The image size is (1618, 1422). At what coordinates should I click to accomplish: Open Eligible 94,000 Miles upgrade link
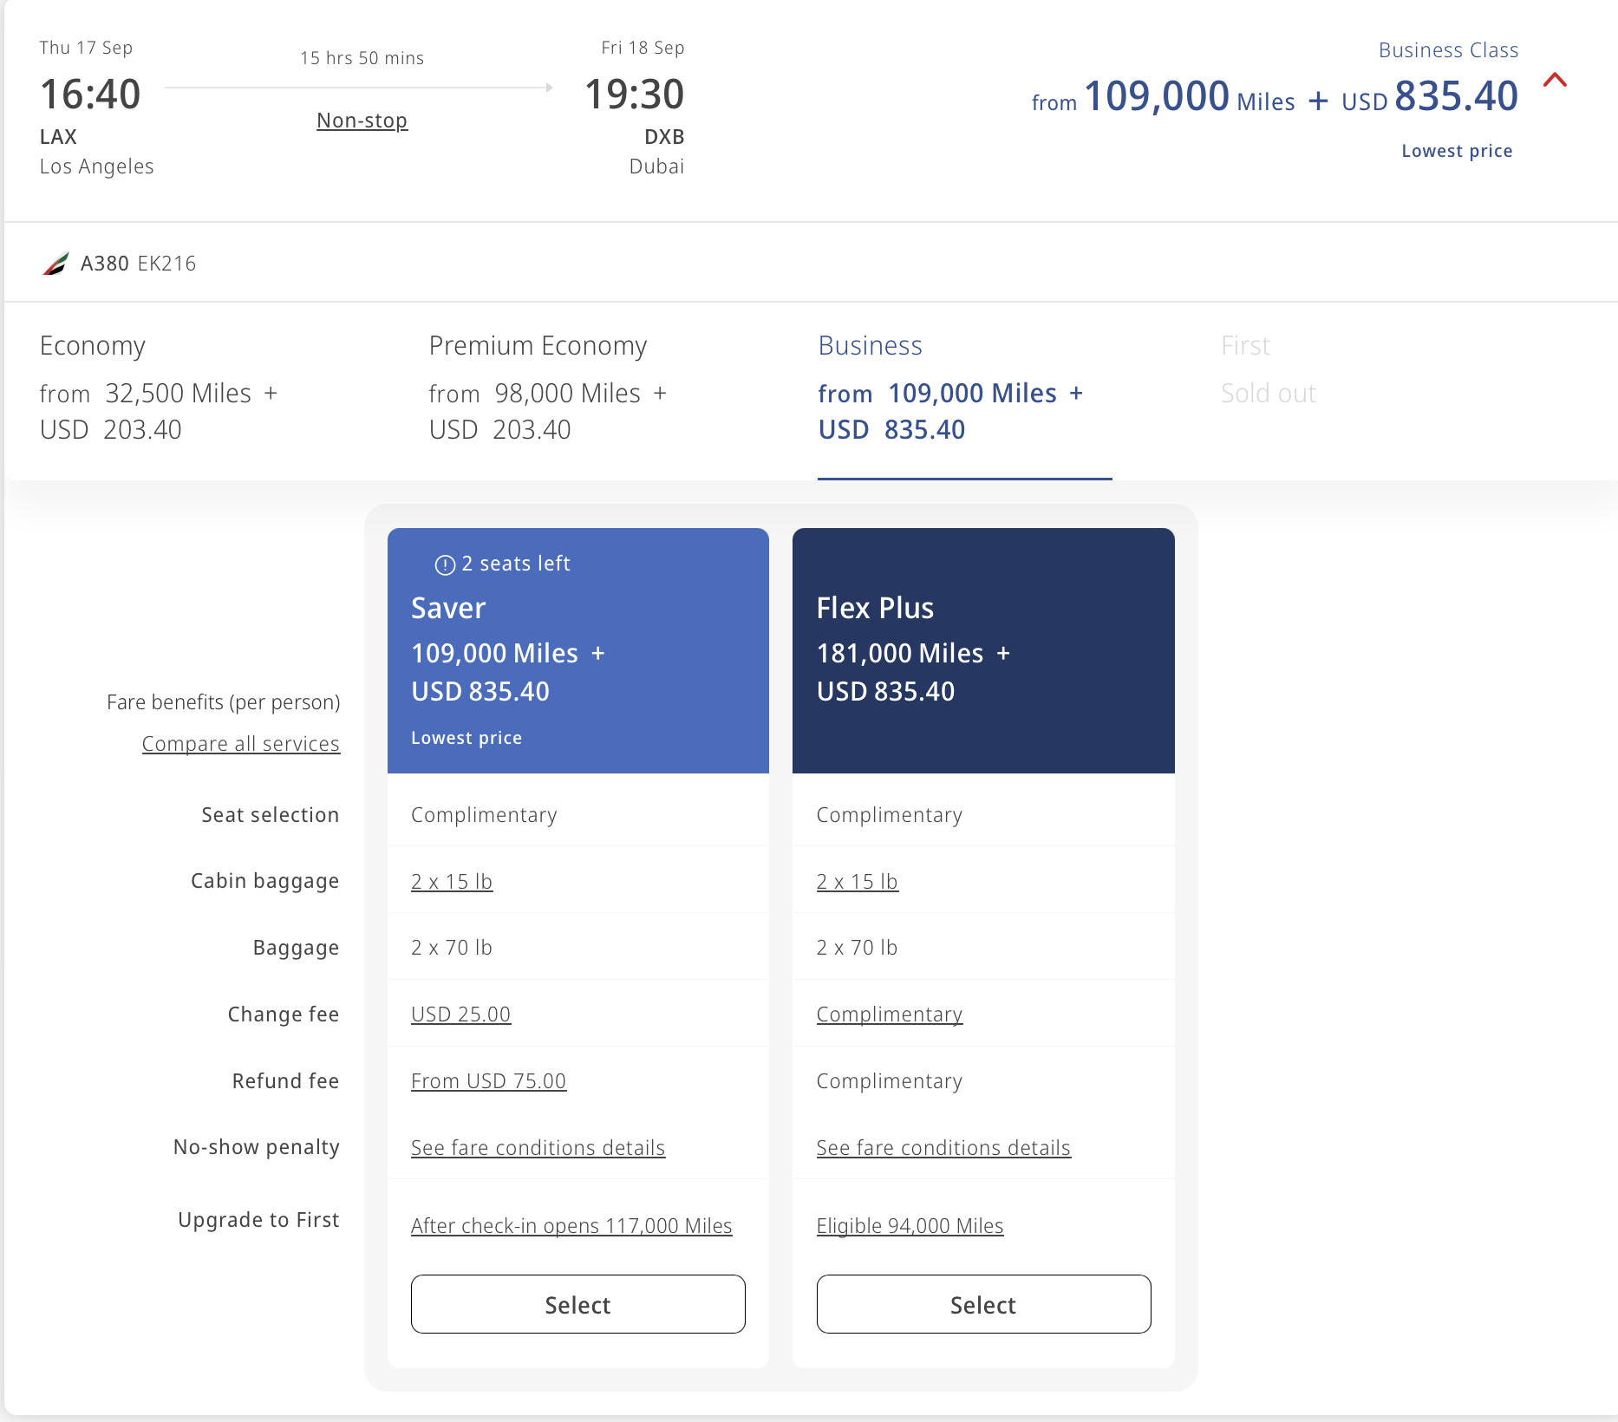click(910, 1226)
